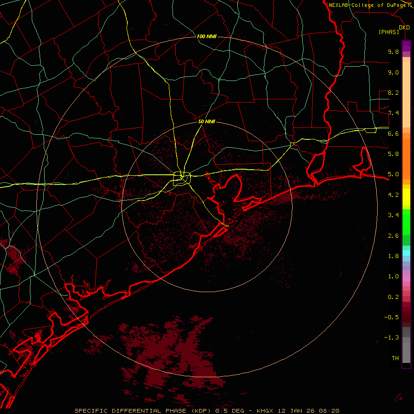The image size is (414, 414).
Task: Click the 5.8 scale value
Action: (393, 154)
